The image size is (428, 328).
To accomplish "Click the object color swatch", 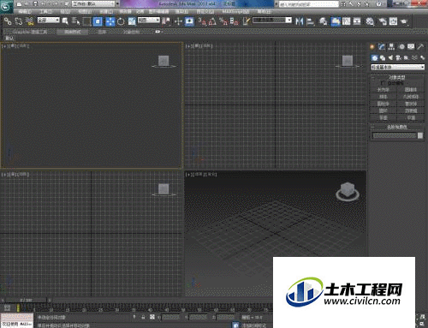I will 420,135.
